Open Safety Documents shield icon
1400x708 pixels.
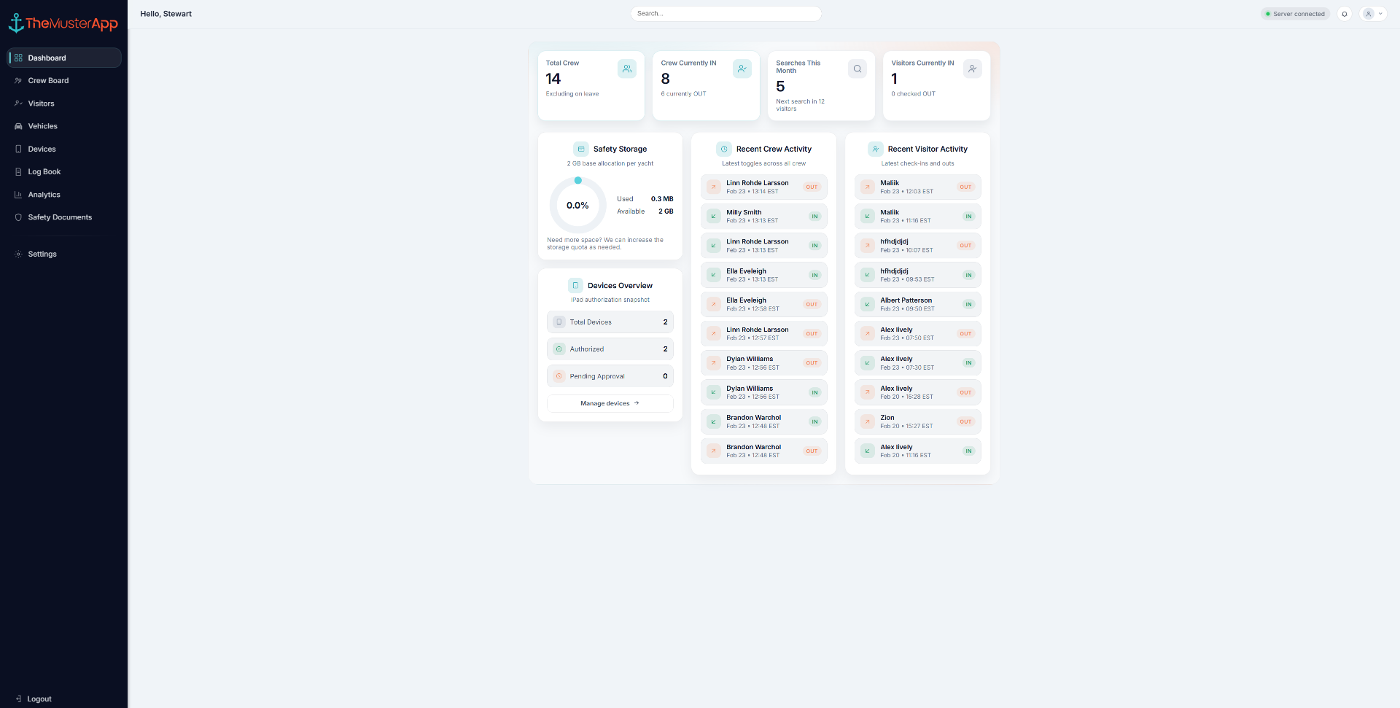coord(17,217)
